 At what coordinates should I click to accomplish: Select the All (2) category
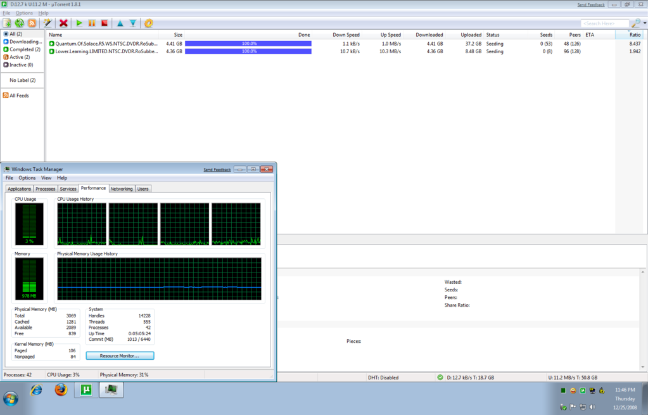pos(16,34)
